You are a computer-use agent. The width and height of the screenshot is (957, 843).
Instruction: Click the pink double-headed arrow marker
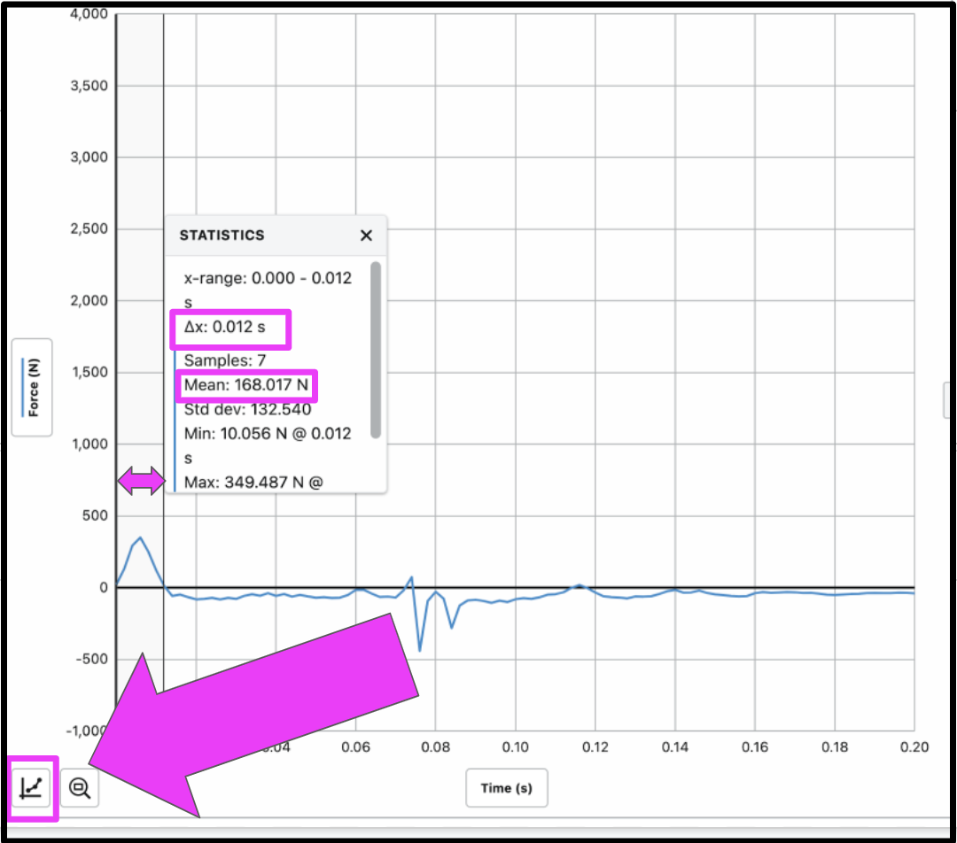click(x=141, y=482)
